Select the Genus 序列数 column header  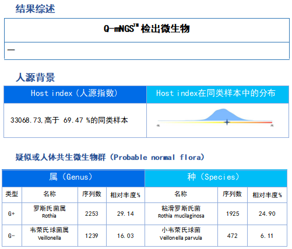pyautogui.click(x=92, y=194)
